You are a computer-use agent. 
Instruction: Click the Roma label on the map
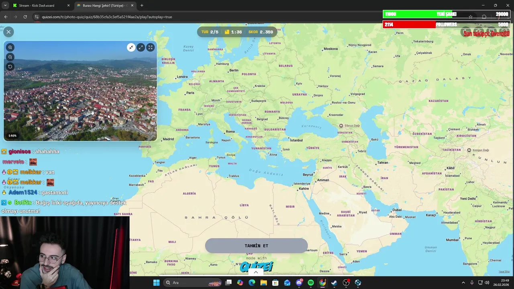229,131
